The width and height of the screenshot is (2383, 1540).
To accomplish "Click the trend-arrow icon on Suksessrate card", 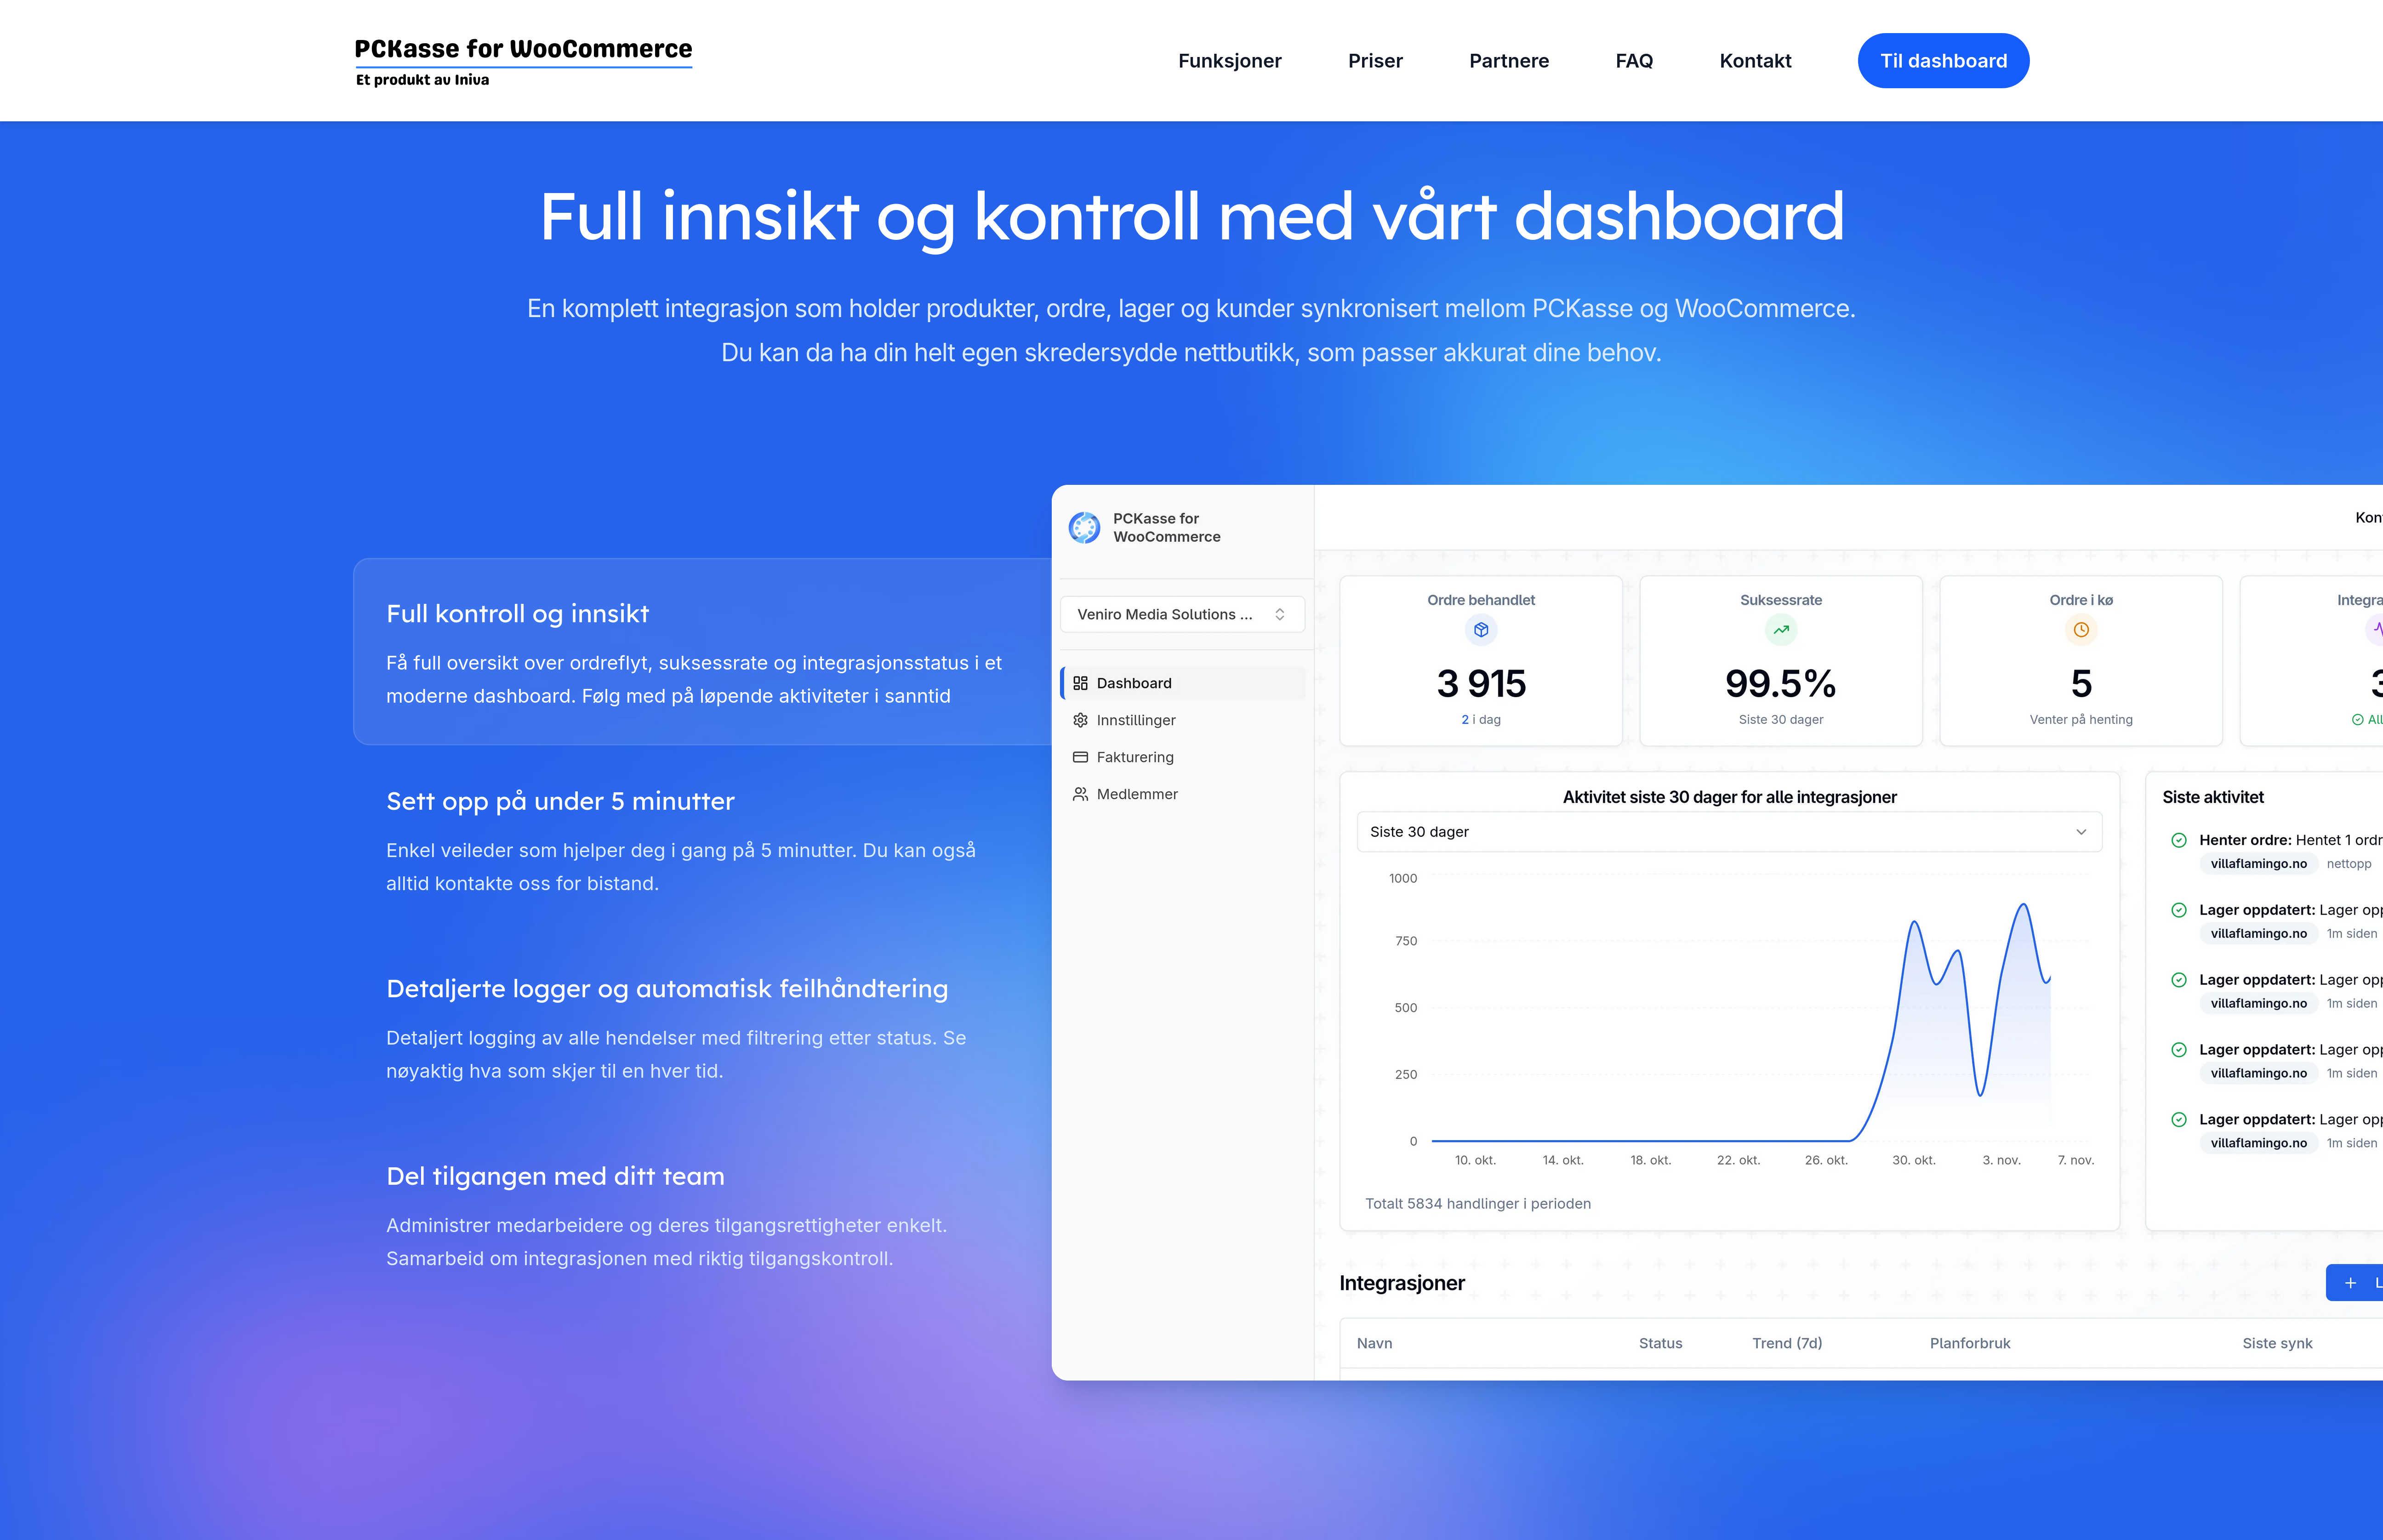I will coord(1781,630).
